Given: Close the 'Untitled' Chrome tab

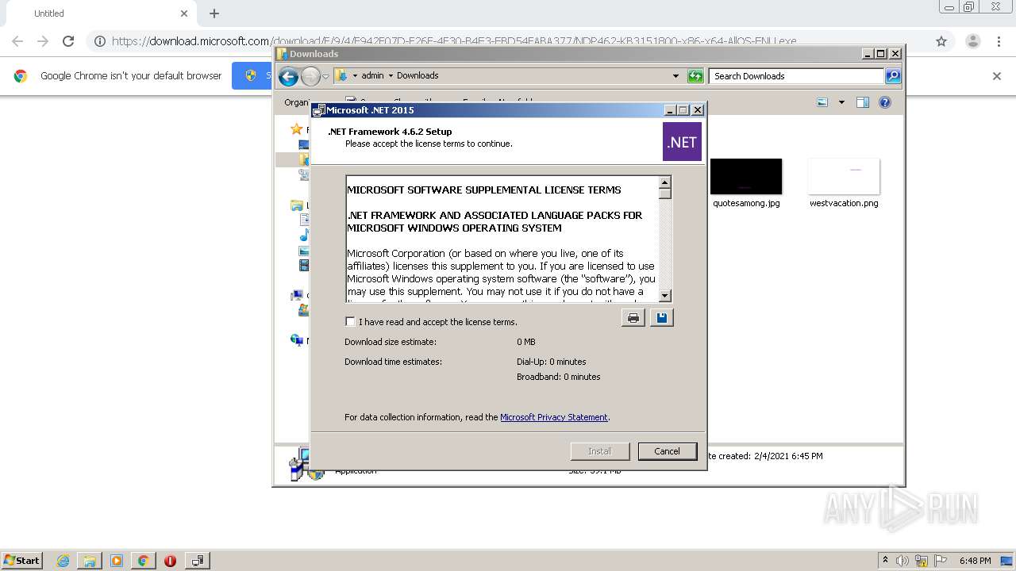Looking at the screenshot, I should [184, 13].
